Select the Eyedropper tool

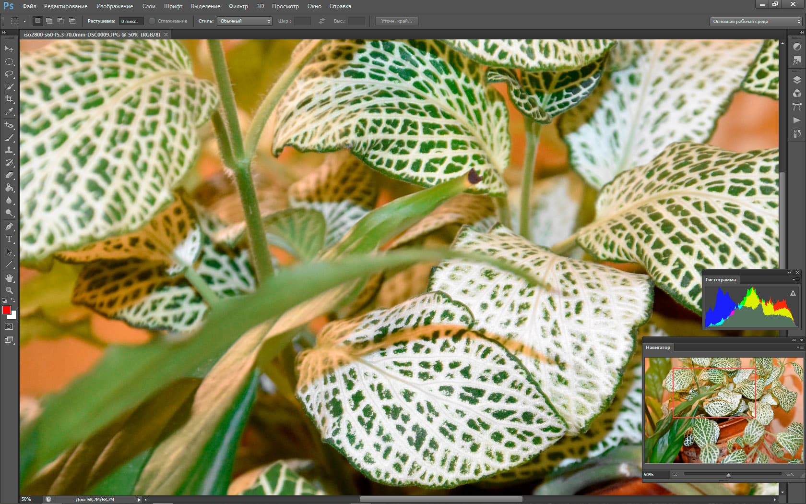(9, 111)
